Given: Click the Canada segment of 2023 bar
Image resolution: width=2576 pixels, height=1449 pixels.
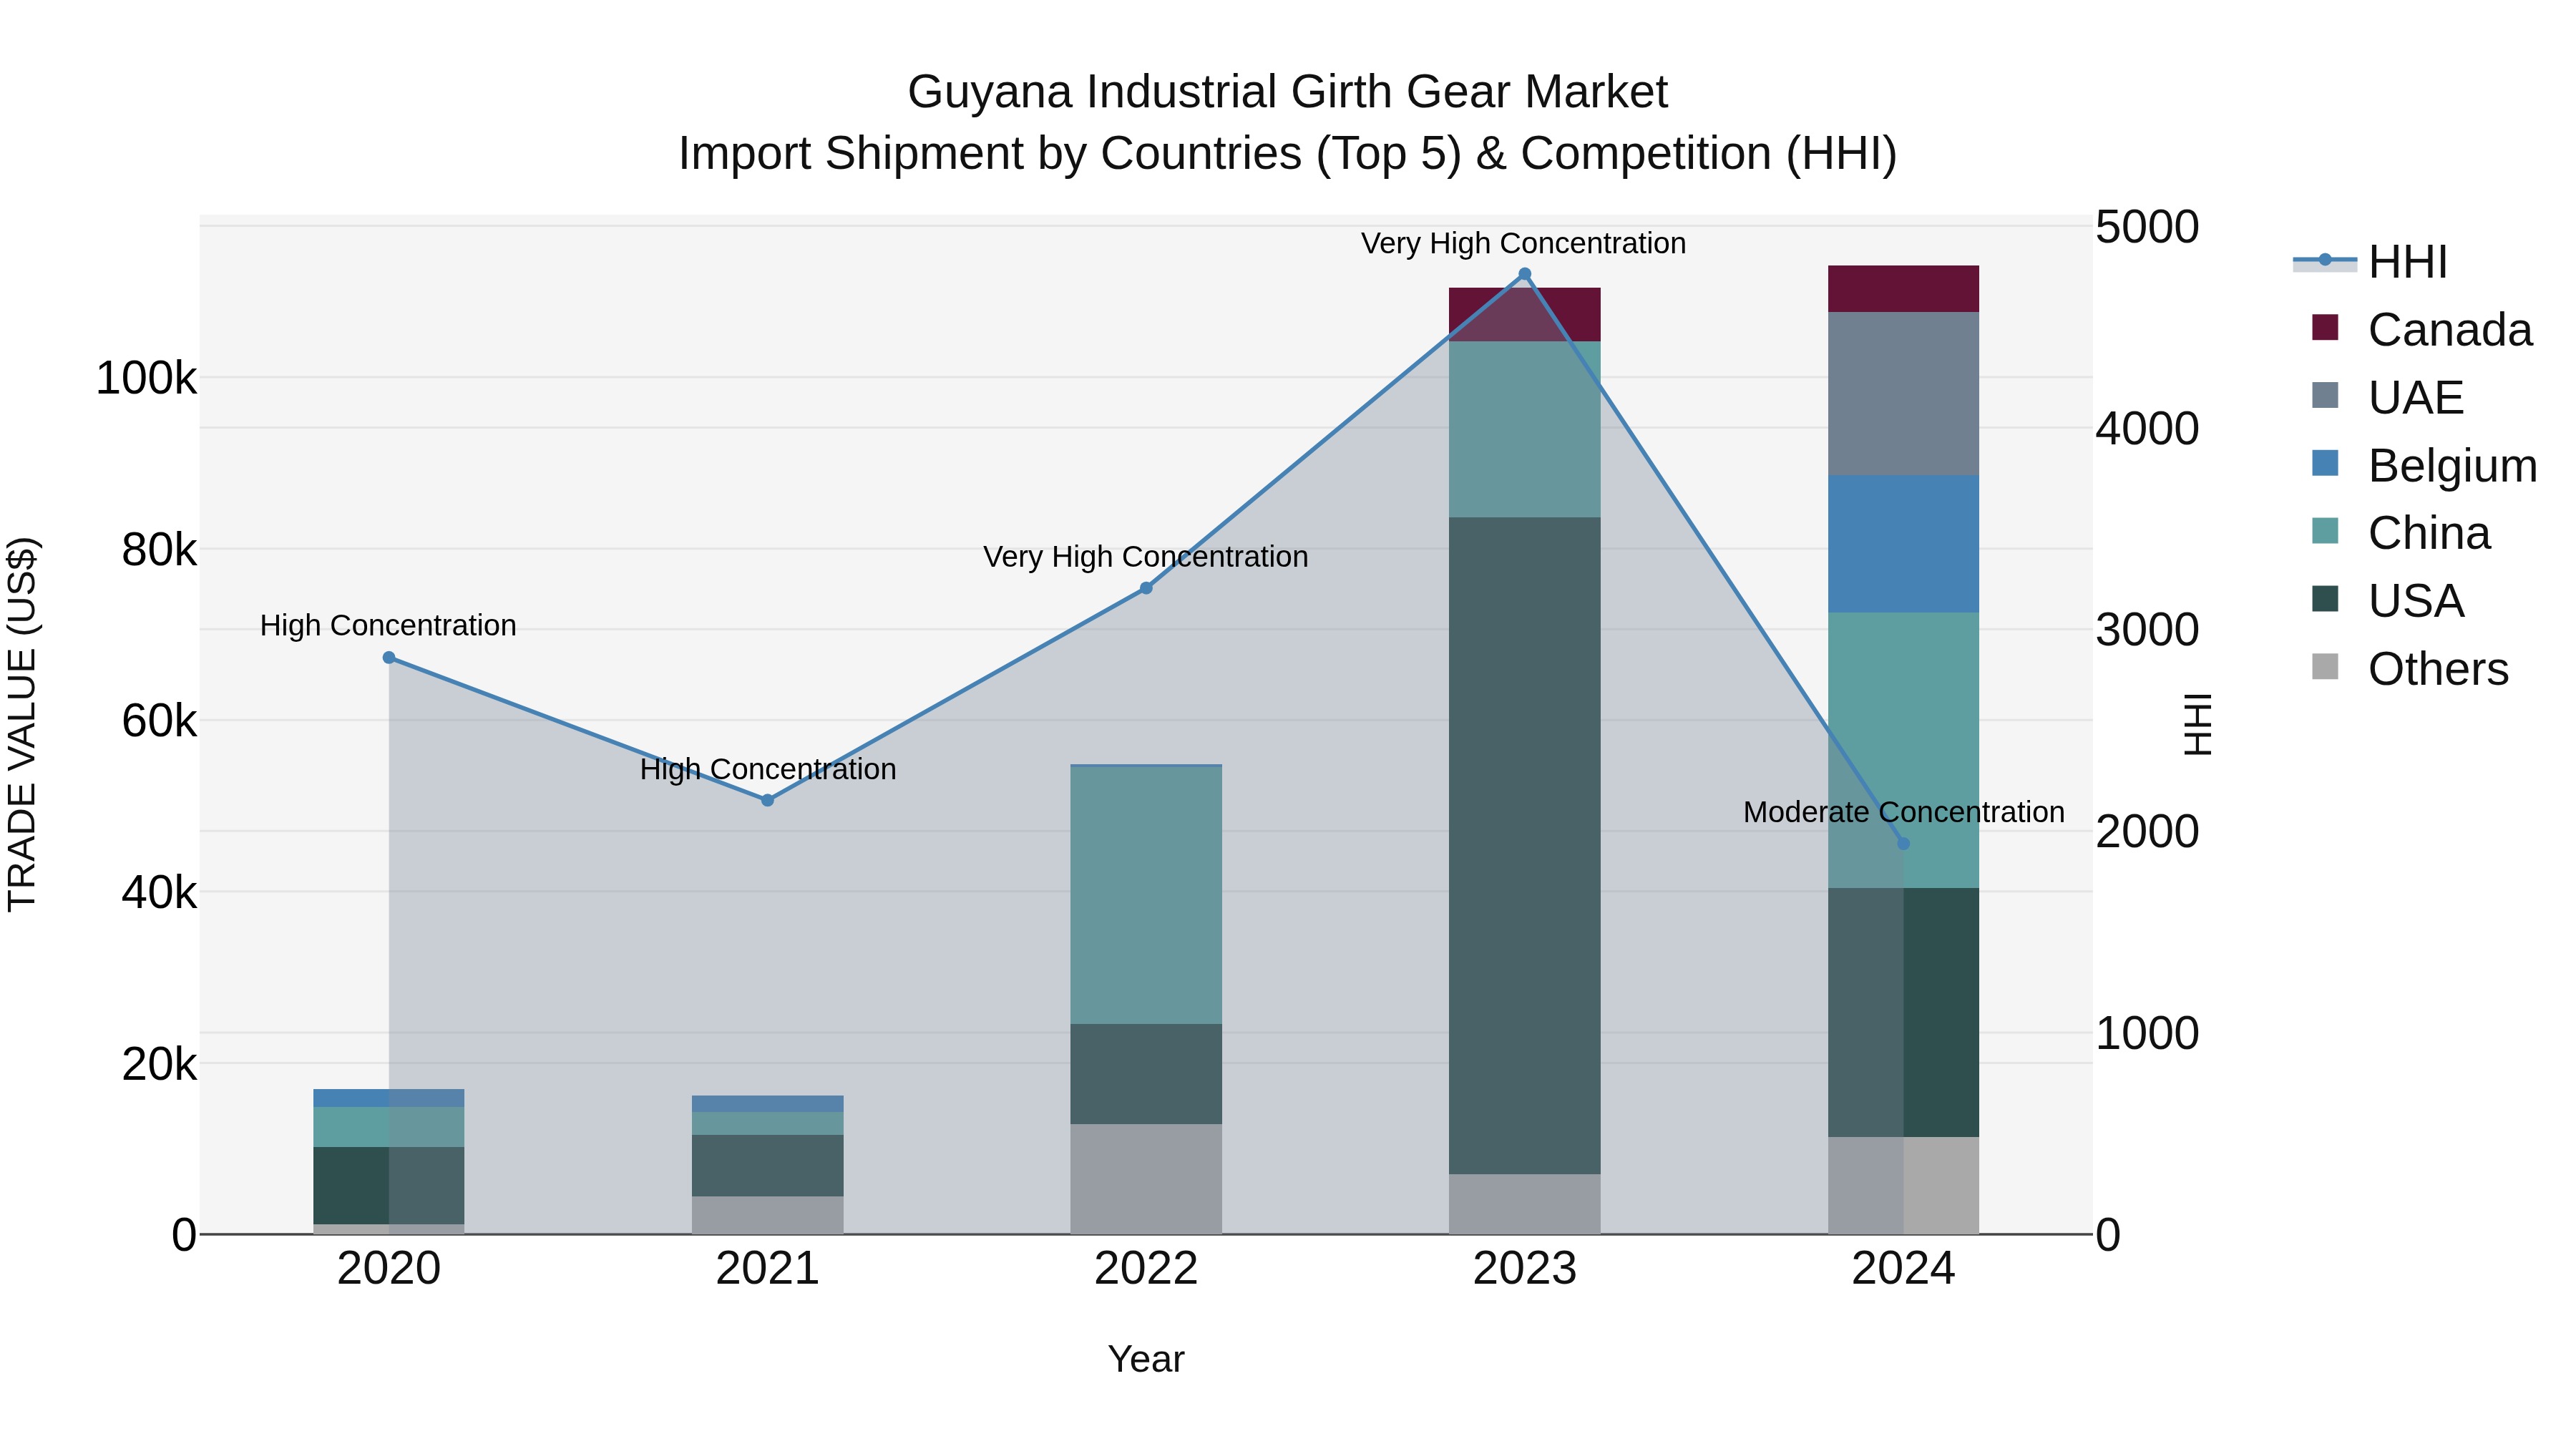Looking at the screenshot, I should coord(1525,315).
